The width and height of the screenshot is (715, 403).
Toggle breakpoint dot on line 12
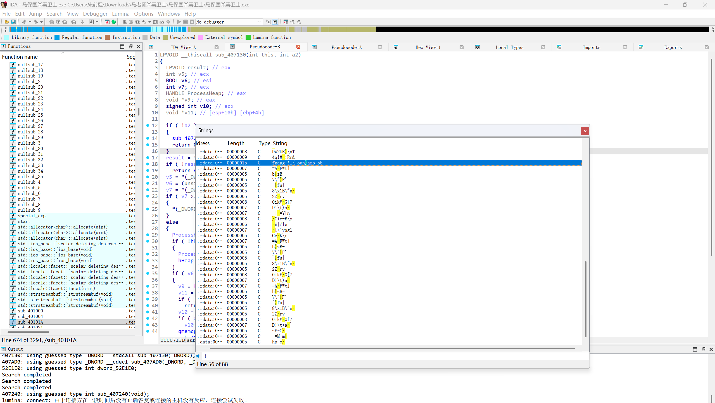148,126
